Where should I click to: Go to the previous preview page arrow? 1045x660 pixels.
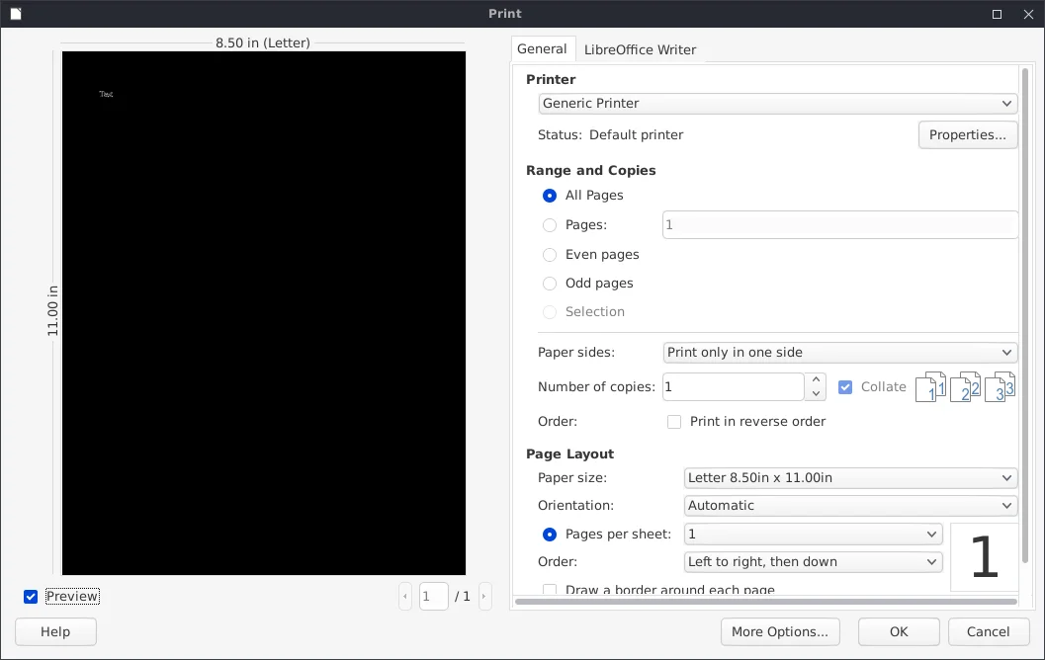pyautogui.click(x=405, y=596)
